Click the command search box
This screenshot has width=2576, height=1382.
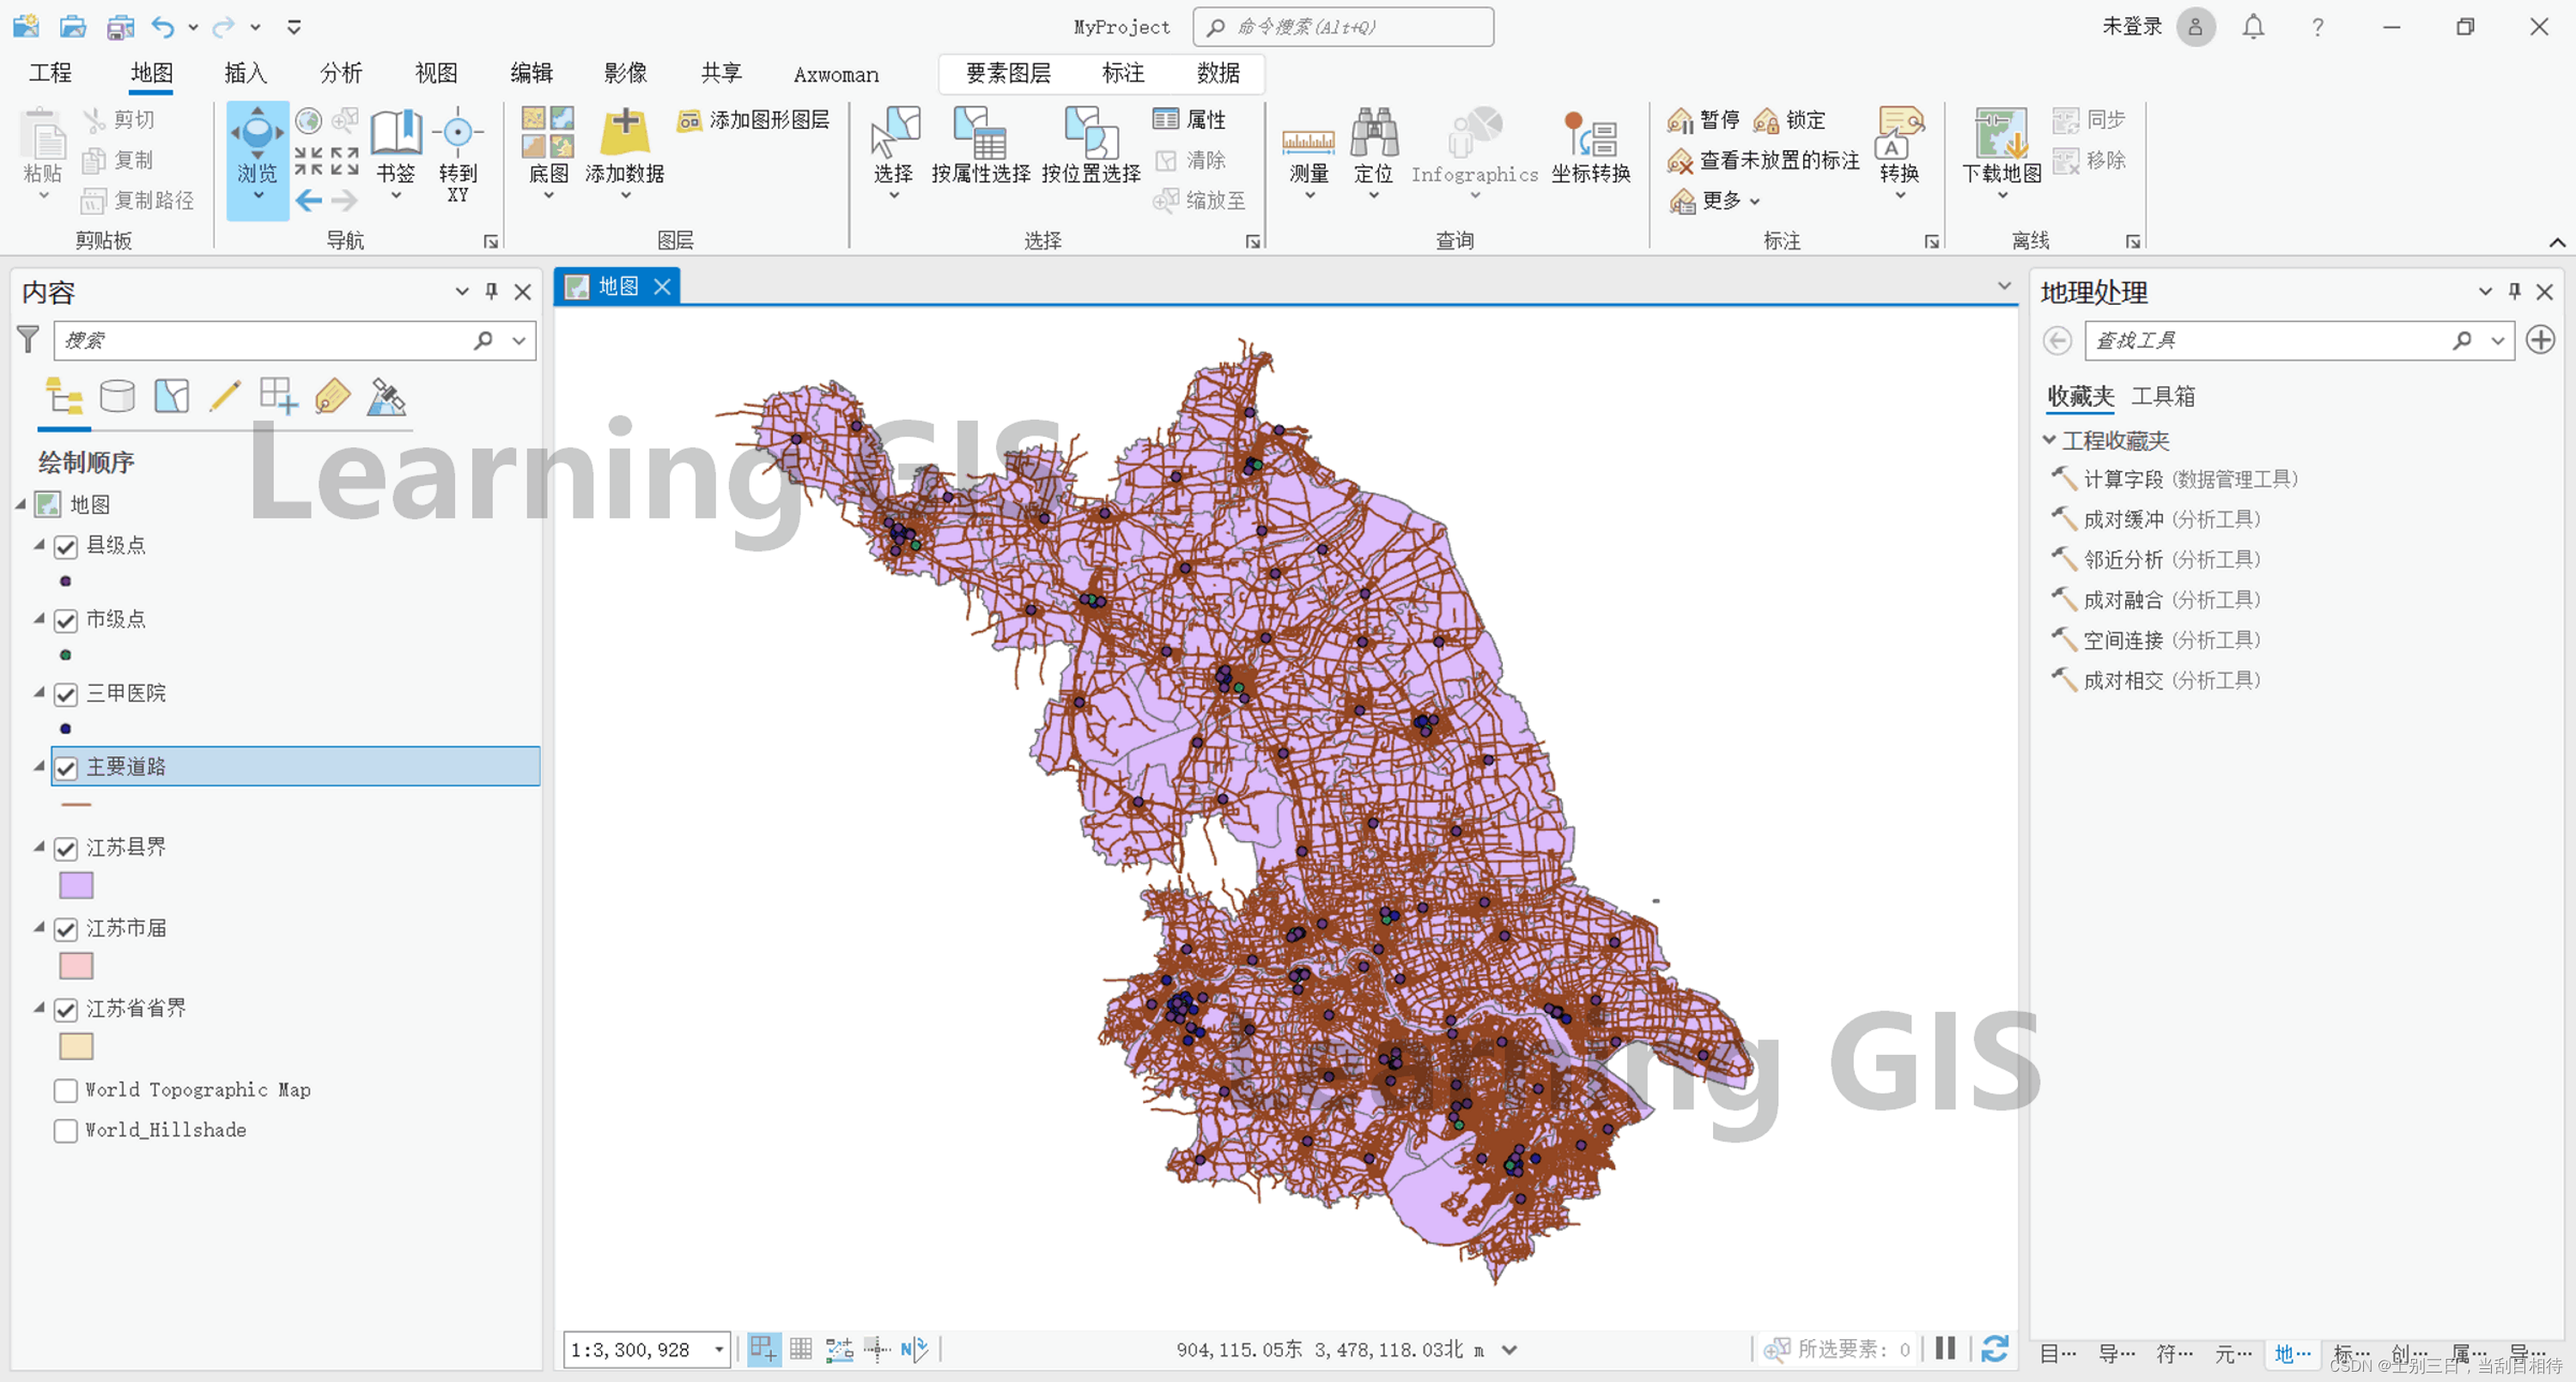tap(1342, 27)
